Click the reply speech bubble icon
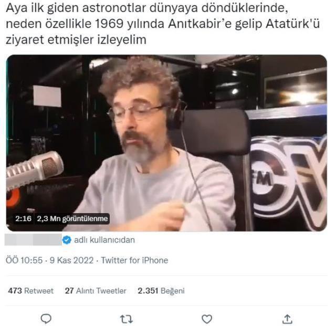Screen dimensions: 336x326 click(x=46, y=319)
